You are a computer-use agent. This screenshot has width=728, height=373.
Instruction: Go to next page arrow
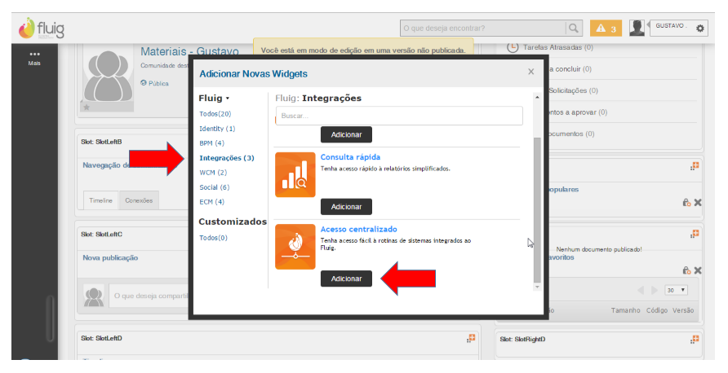coord(655,290)
